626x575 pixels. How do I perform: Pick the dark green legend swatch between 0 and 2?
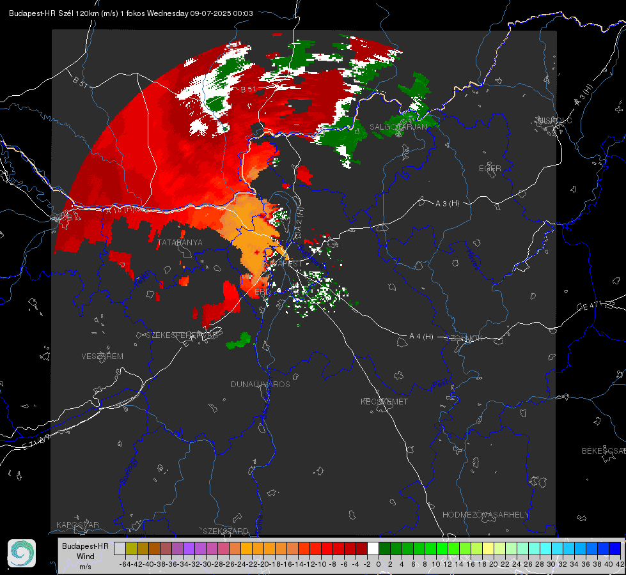(x=384, y=548)
